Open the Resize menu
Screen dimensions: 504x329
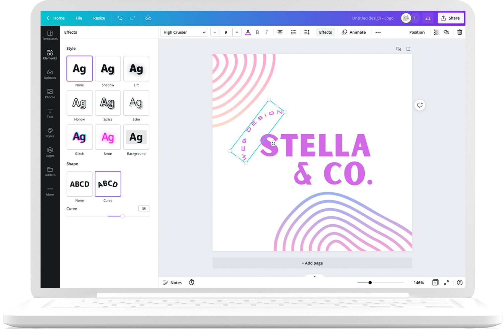pos(99,18)
